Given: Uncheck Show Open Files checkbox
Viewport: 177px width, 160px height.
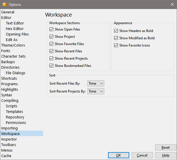Looking at the screenshot, I should [51, 29].
